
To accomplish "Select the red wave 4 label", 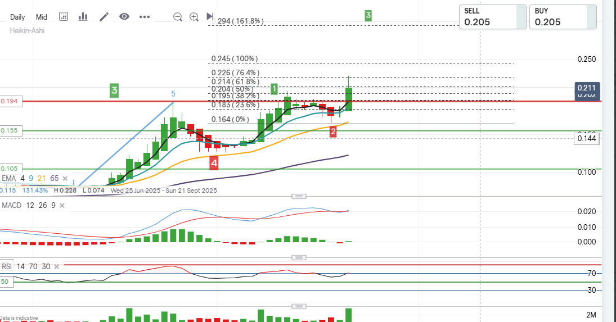I will 214,164.
